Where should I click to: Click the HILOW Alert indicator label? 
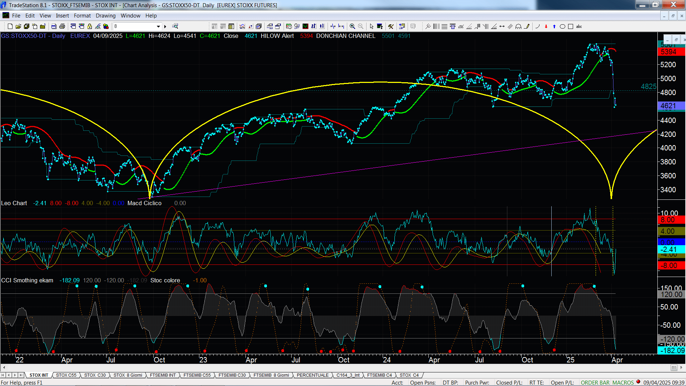tap(277, 36)
